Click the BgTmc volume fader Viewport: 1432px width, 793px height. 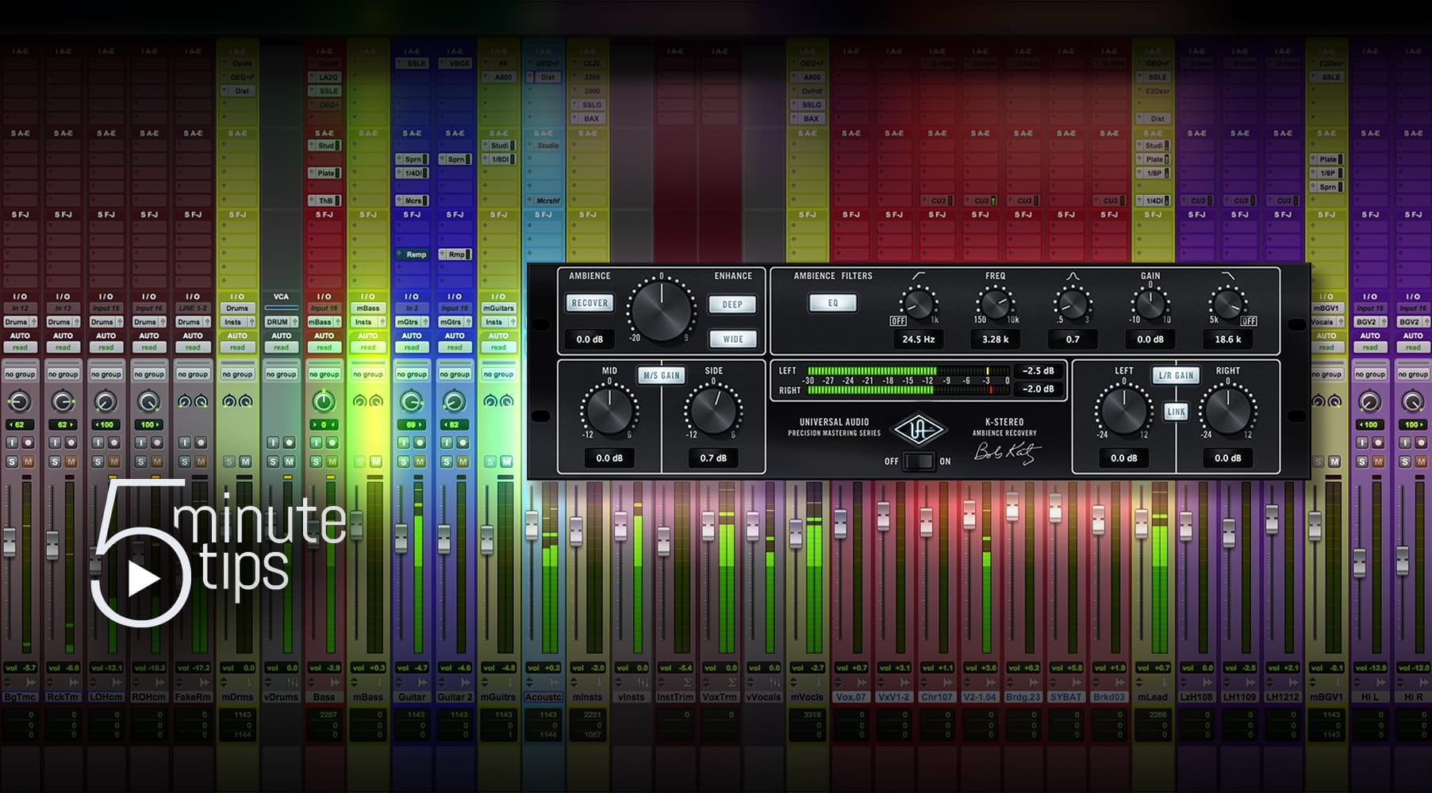(10, 542)
